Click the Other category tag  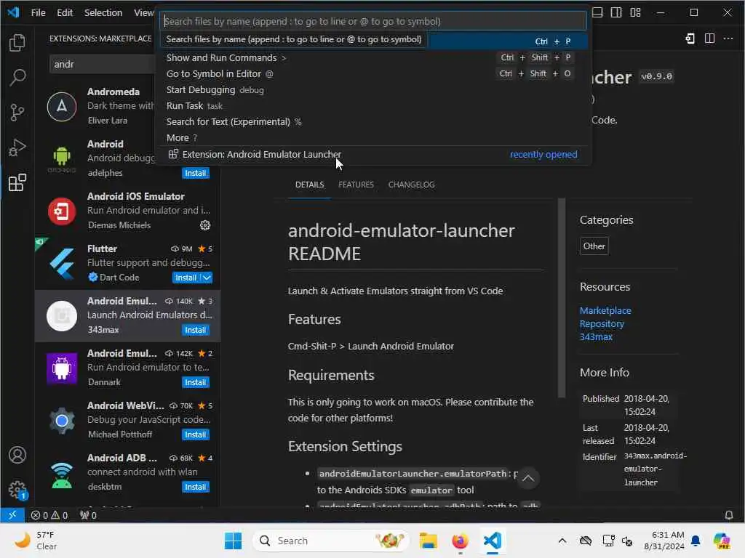594,246
